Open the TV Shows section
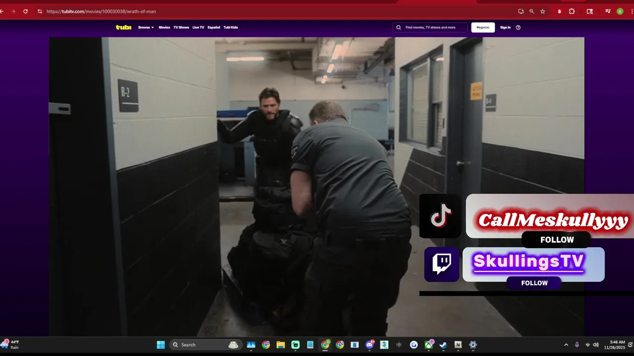 click(181, 28)
